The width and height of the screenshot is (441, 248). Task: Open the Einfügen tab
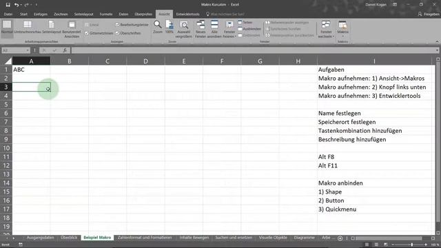coord(41,14)
